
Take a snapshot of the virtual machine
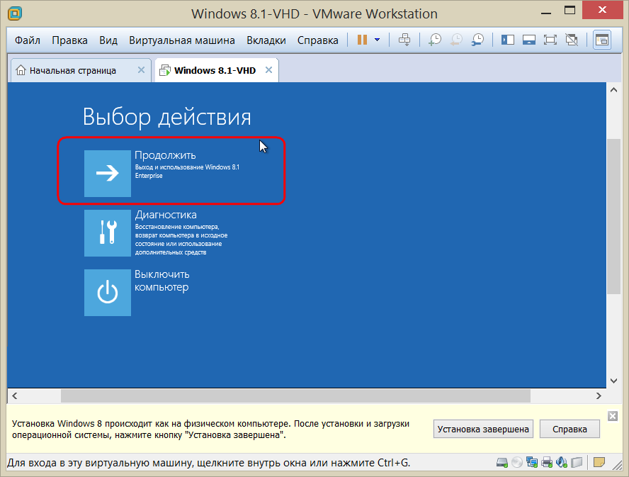(x=434, y=40)
